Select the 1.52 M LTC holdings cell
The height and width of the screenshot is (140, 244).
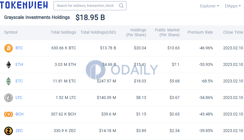point(66,98)
